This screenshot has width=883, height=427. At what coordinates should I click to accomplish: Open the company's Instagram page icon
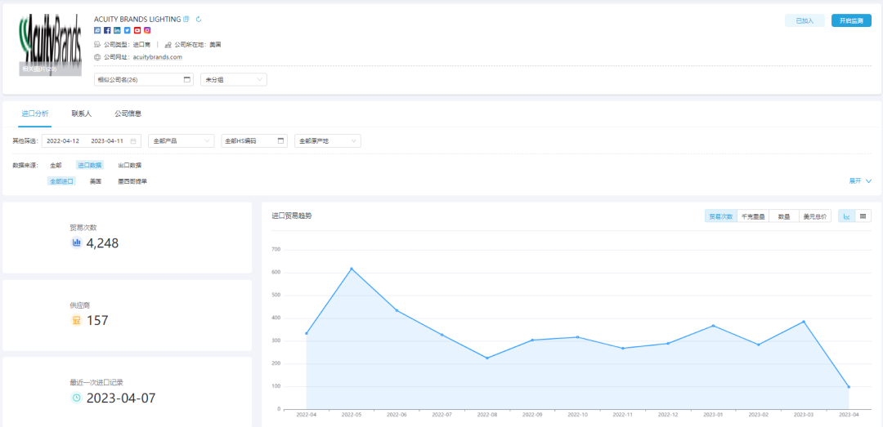tap(147, 30)
